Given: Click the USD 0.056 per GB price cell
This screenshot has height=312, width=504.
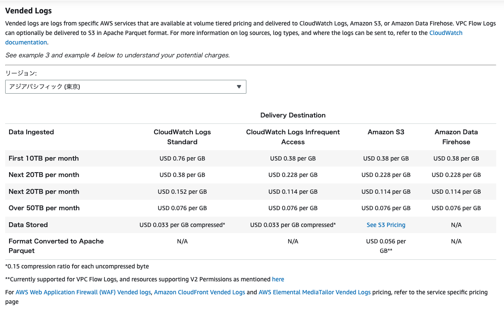Looking at the screenshot, I should [x=386, y=246].
